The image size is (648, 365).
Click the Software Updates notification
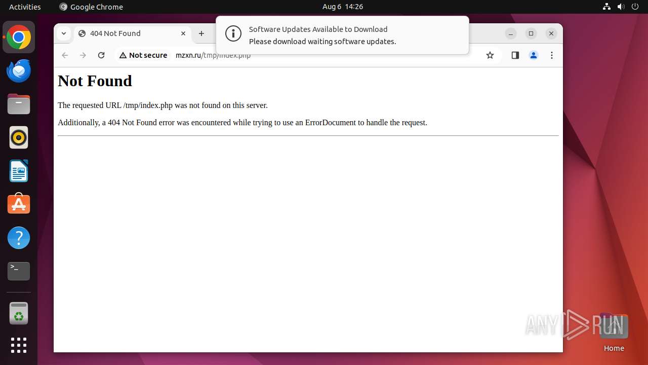point(342,35)
